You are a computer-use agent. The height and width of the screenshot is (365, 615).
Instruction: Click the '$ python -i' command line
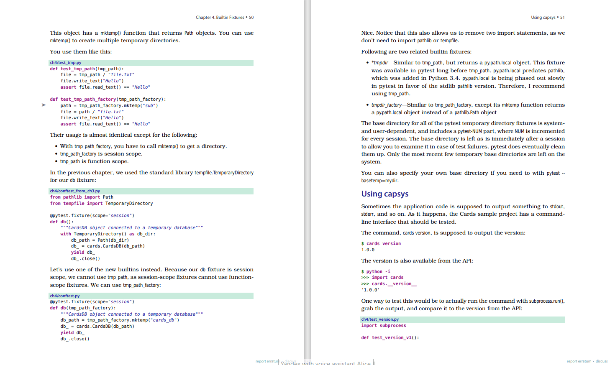376,272
